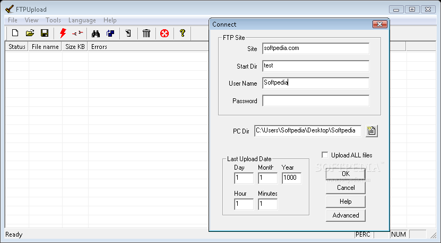Click the Site text field
Image resolution: width=441 pixels, height=243 pixels.
(315, 48)
